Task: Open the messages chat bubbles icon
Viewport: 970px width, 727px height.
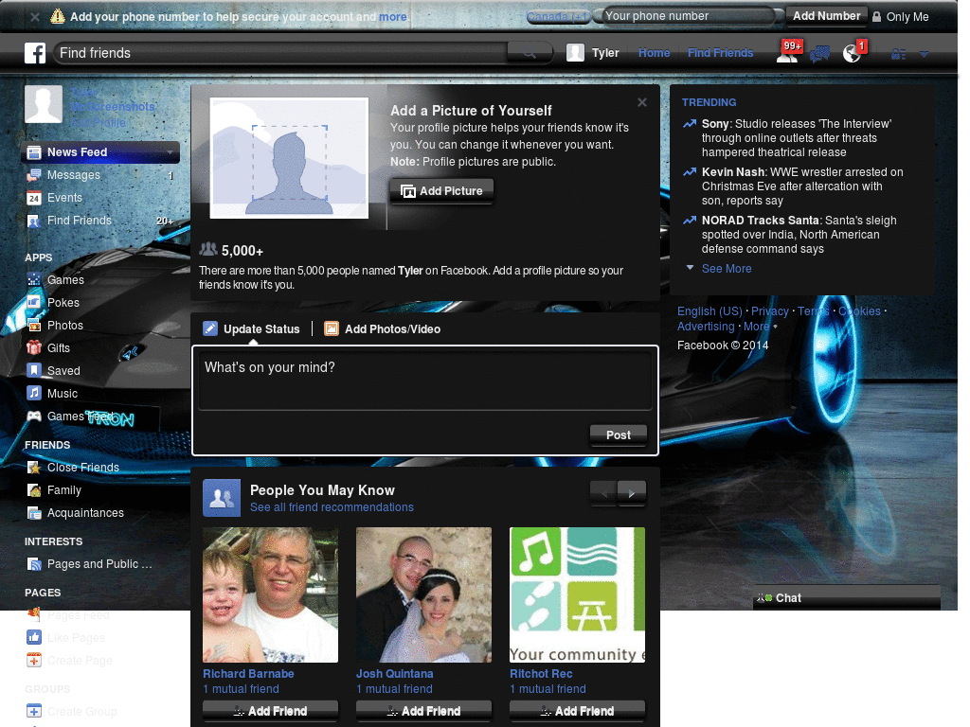Action: coord(819,54)
